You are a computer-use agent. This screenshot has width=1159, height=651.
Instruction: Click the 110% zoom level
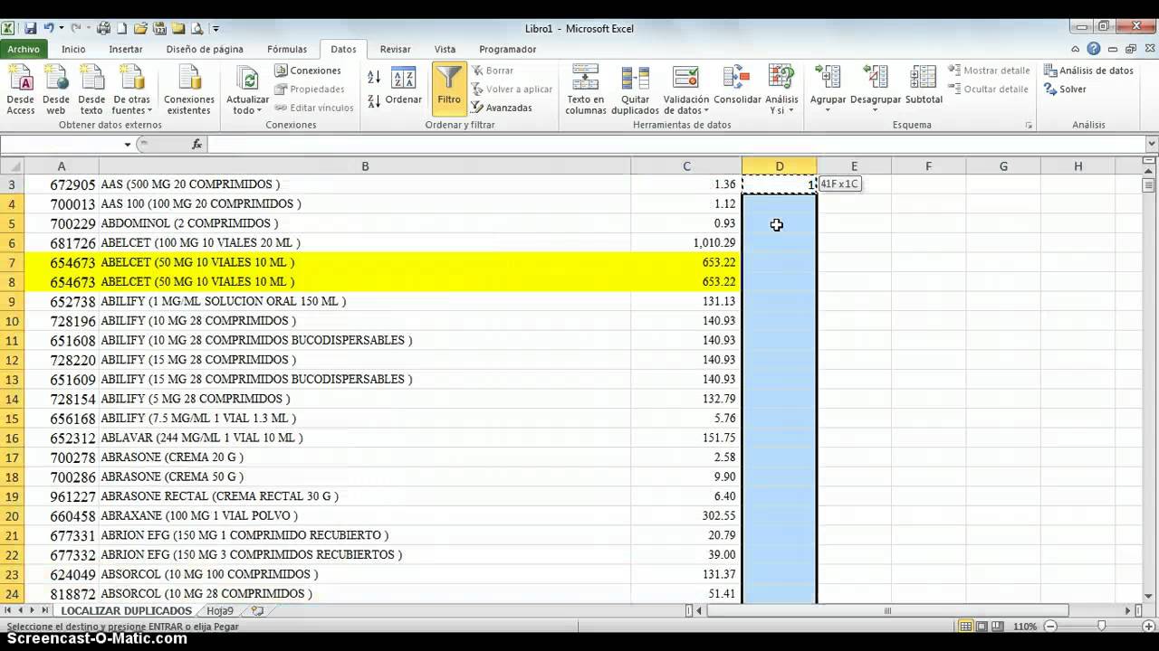1025,627
